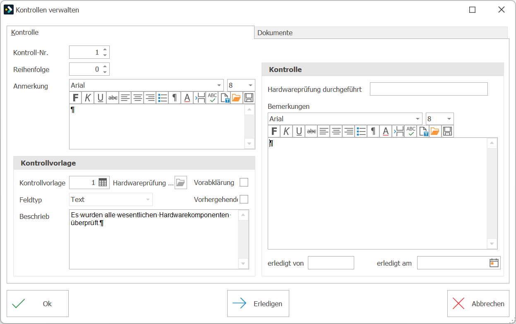Open font color in Bemerkungen toolbar

click(x=386, y=131)
